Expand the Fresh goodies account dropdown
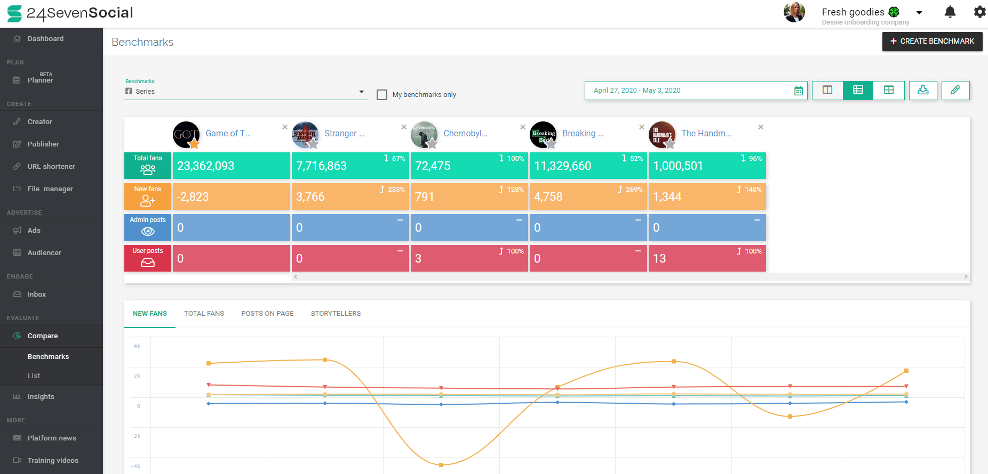 (919, 12)
